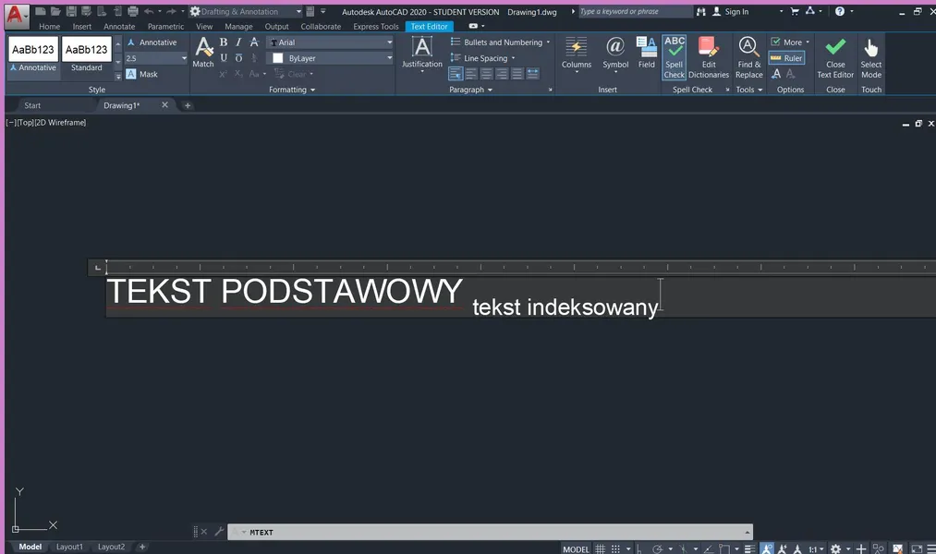The height and width of the screenshot is (554, 936).
Task: Switch to the Parametric ribbon tab
Action: (x=164, y=26)
